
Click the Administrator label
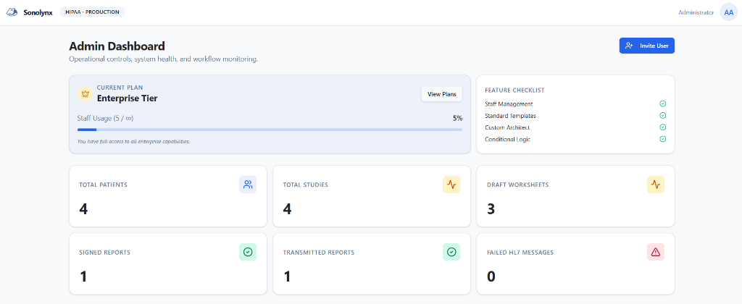696,12
